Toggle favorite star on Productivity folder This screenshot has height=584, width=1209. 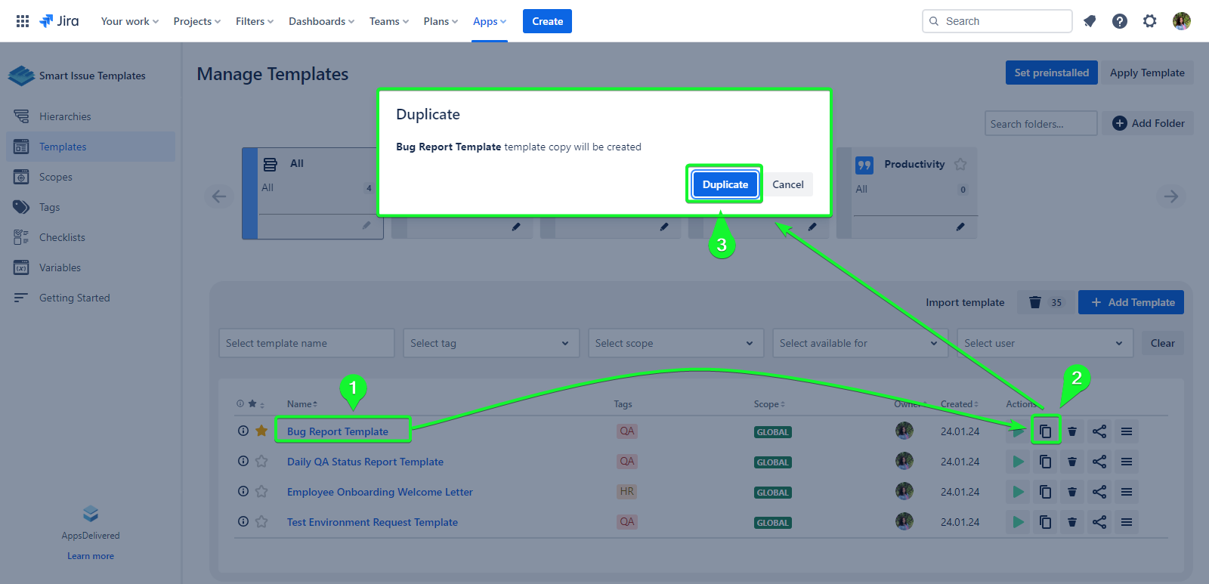click(x=960, y=164)
